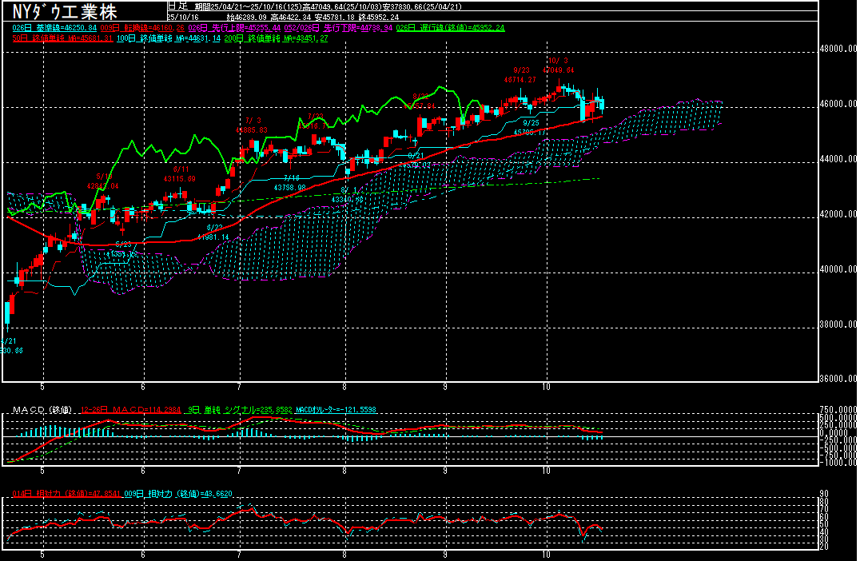
Task: Click the 48000.00 price axis label
Action: (839, 49)
